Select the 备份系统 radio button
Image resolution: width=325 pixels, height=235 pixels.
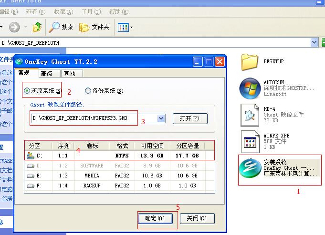pos(88,91)
